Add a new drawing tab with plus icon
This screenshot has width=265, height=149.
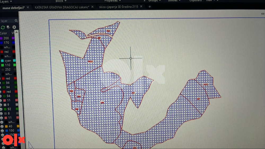click(149, 7)
